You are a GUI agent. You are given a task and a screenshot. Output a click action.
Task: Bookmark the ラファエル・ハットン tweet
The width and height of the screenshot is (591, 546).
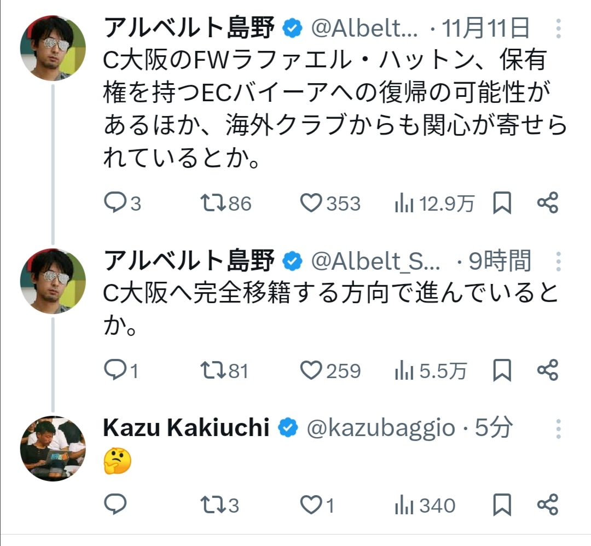(502, 204)
